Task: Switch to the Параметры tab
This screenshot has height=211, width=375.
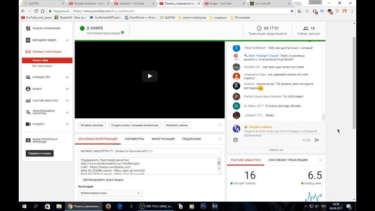Action: [x=134, y=139]
